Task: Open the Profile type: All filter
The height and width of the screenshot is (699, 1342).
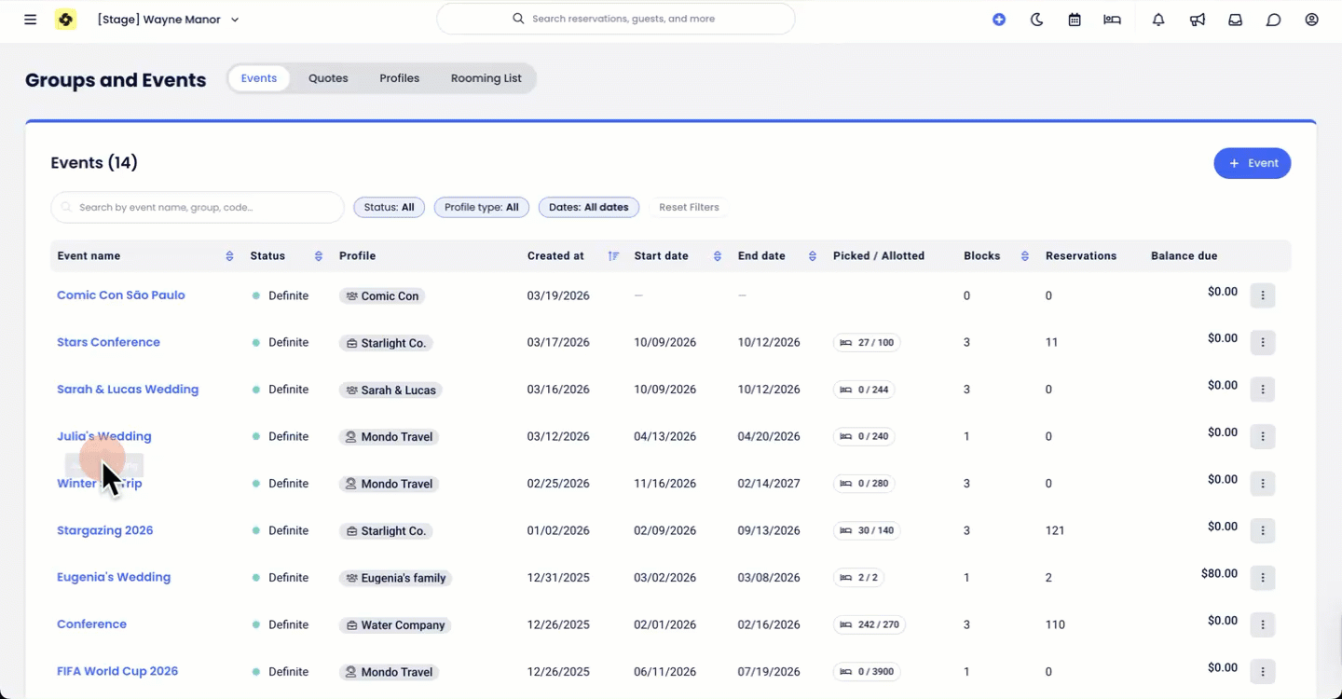Action: pyautogui.click(x=481, y=207)
